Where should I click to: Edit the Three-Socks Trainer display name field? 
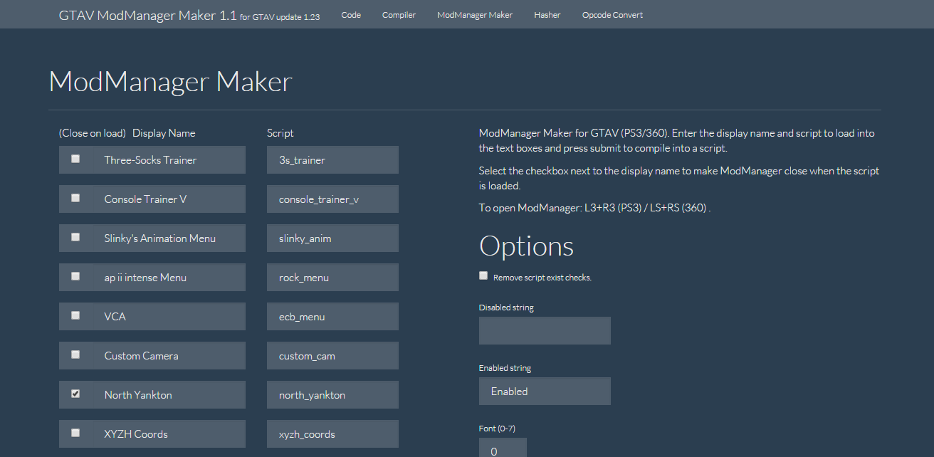169,160
